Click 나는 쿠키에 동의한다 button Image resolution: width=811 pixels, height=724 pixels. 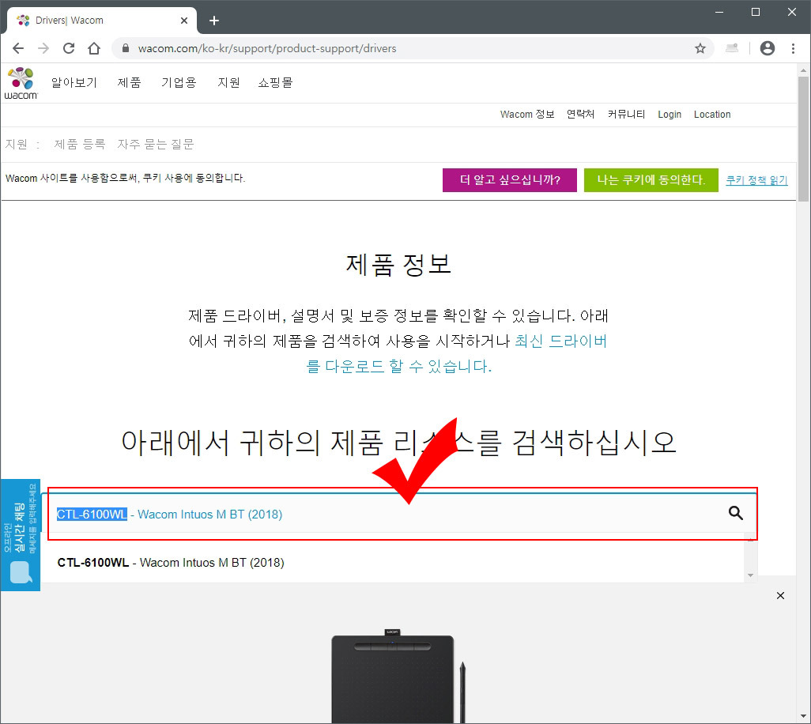point(651,180)
